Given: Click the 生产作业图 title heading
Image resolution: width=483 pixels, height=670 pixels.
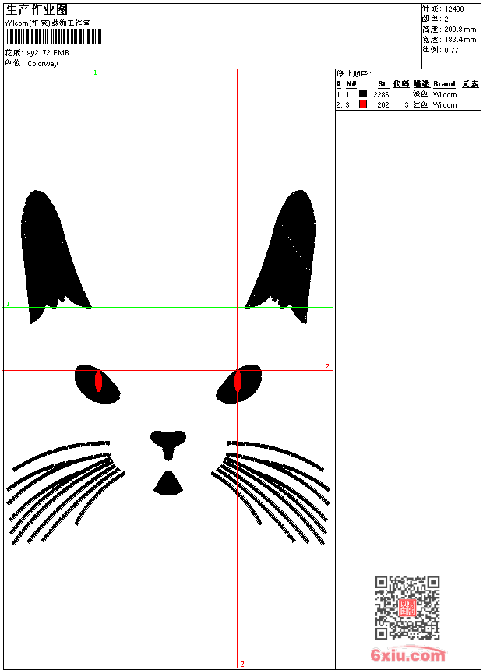Looking at the screenshot, I should (x=37, y=9).
